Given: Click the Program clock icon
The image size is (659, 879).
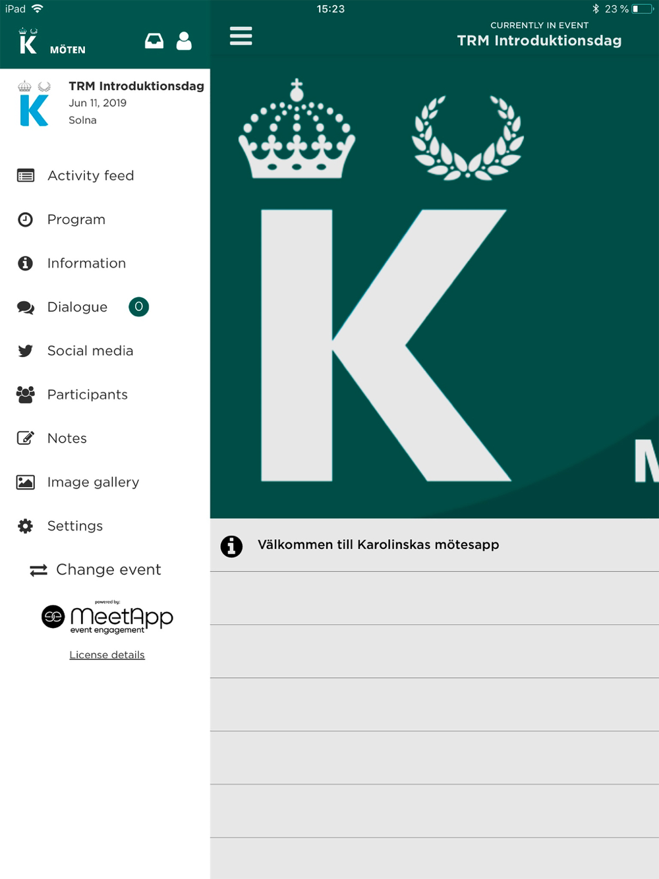Looking at the screenshot, I should coord(26,219).
